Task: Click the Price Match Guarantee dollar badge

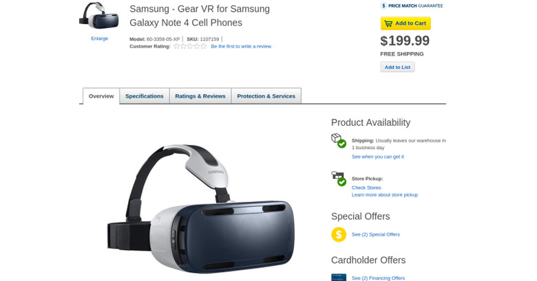Action: point(383,5)
